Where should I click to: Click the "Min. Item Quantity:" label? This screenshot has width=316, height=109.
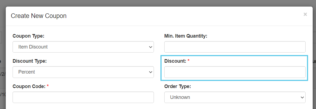(186, 36)
